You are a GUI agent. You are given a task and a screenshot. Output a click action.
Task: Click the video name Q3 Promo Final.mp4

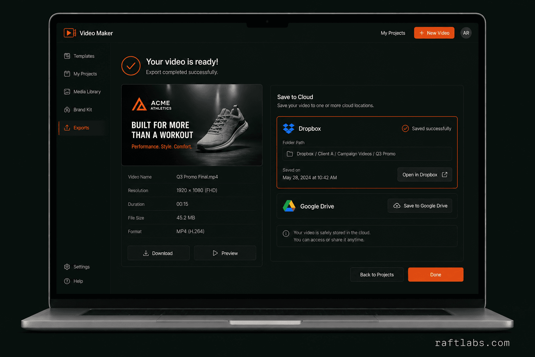click(x=197, y=177)
